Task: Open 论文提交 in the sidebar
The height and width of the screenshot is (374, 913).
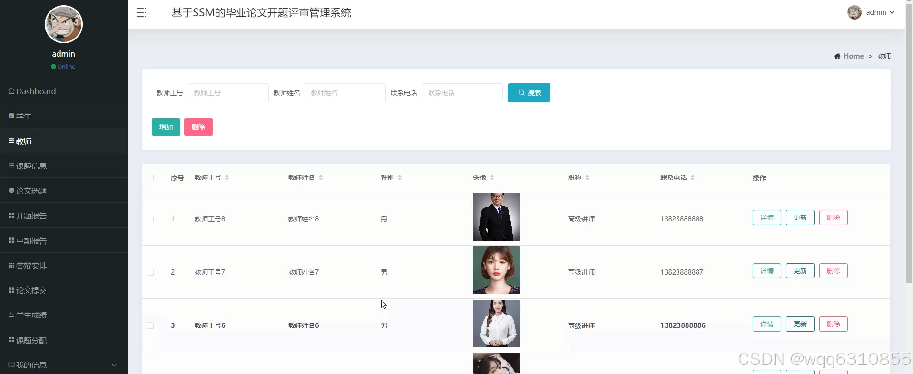Action: [x=64, y=290]
